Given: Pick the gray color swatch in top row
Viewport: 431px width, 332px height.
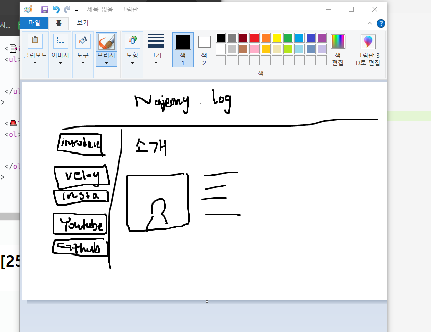Looking at the screenshot, I should tap(232, 38).
